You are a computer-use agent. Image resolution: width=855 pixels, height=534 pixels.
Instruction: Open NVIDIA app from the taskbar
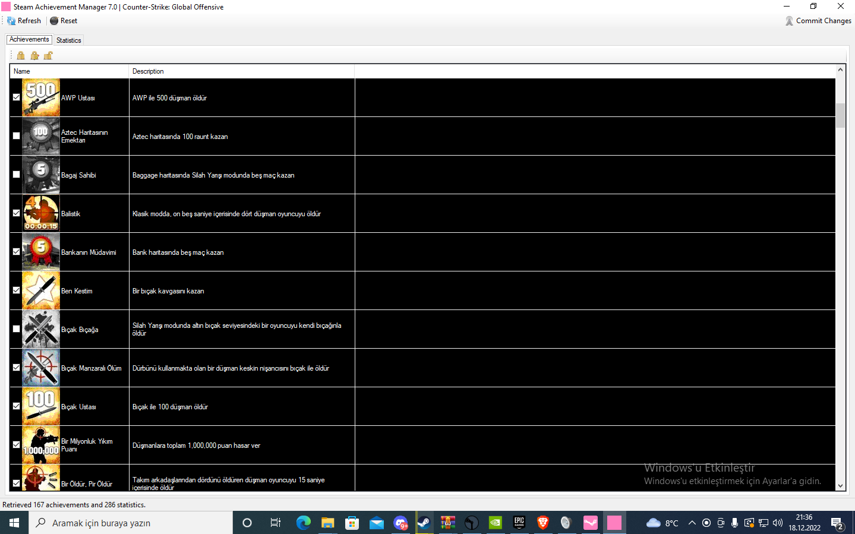tap(495, 523)
